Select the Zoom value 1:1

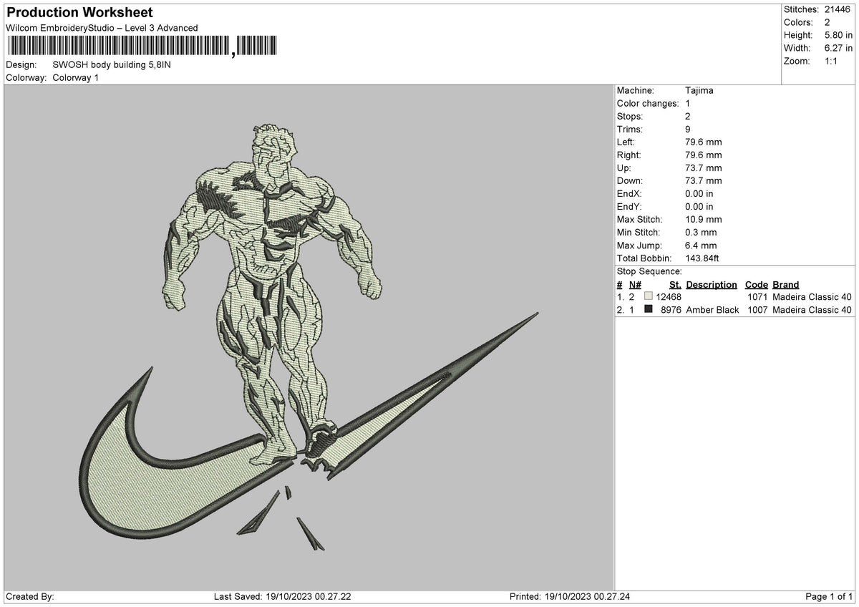[x=832, y=61]
